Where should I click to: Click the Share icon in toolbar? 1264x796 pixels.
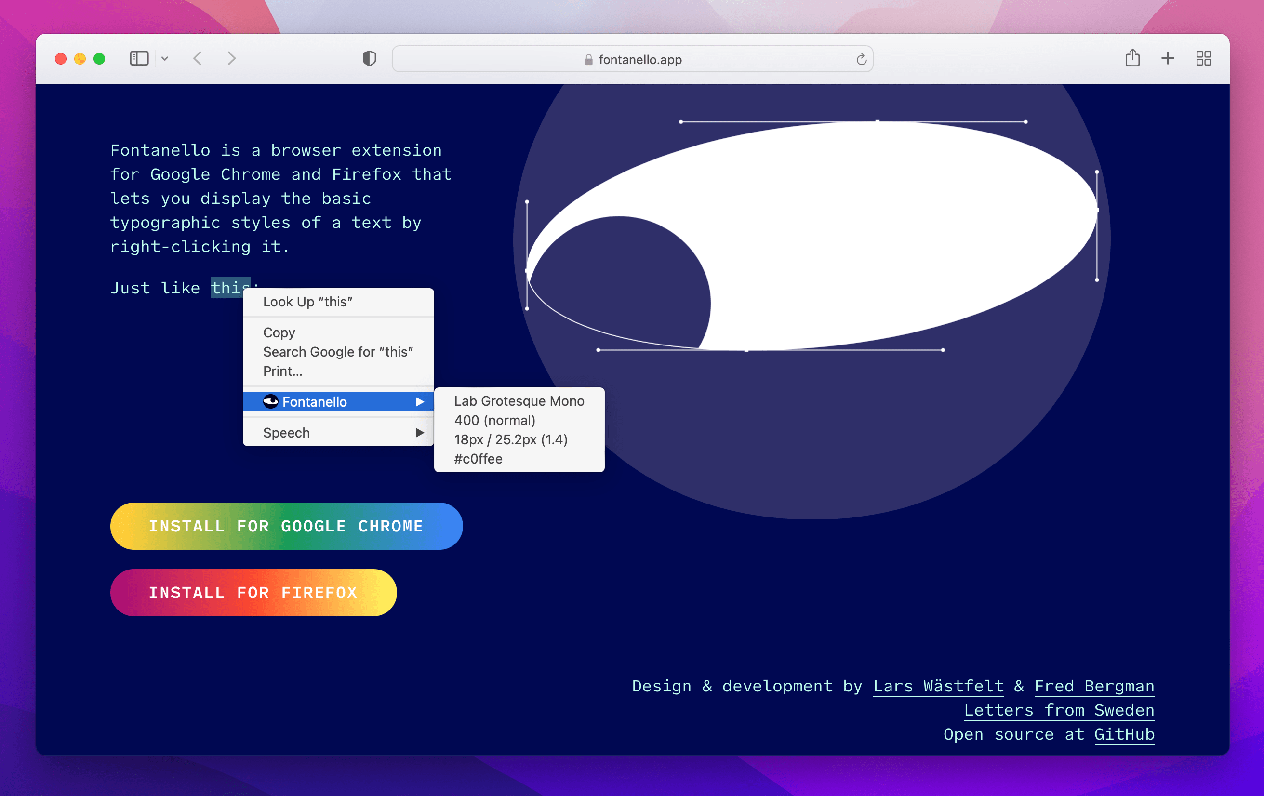click(1132, 58)
